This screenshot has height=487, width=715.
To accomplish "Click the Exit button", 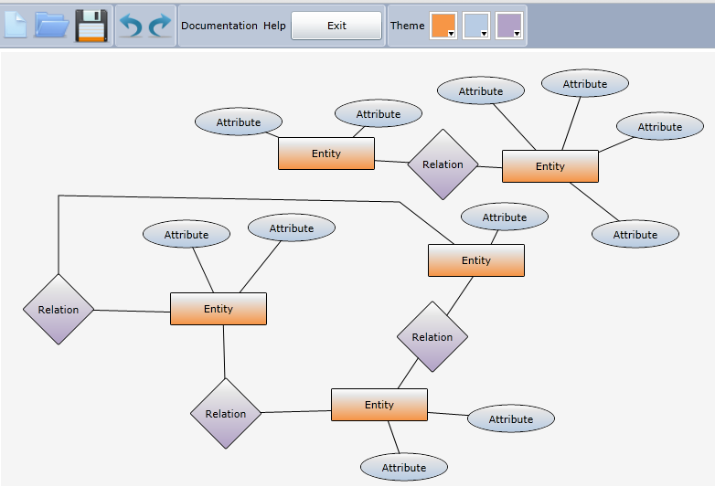I will click(336, 26).
